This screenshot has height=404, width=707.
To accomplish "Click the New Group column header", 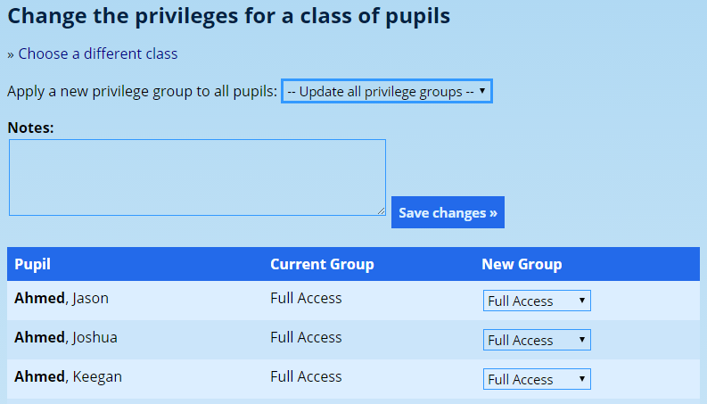I will coord(522,264).
